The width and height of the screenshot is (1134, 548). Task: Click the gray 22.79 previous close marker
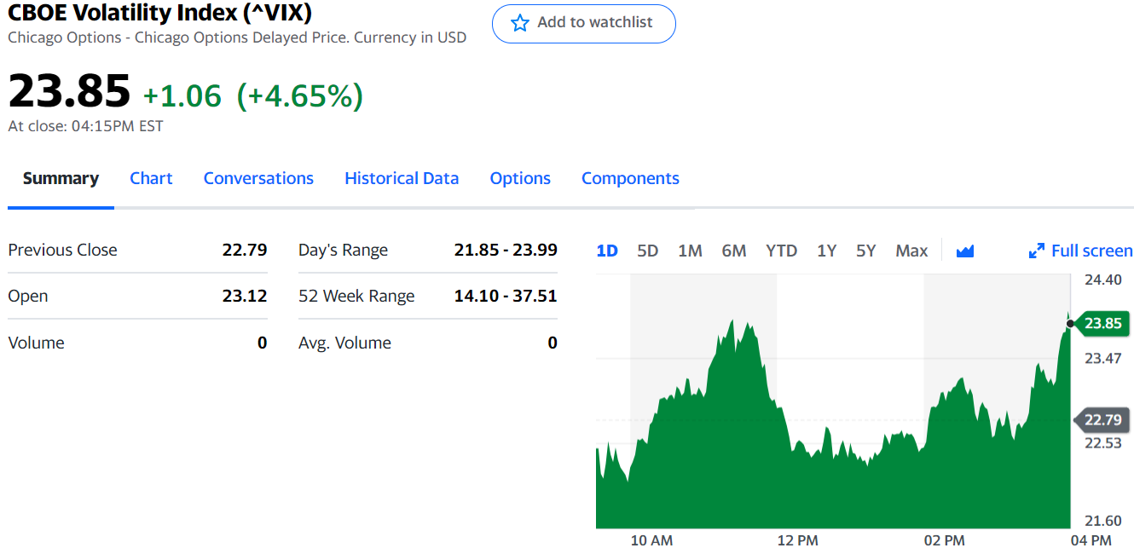(x=1102, y=419)
